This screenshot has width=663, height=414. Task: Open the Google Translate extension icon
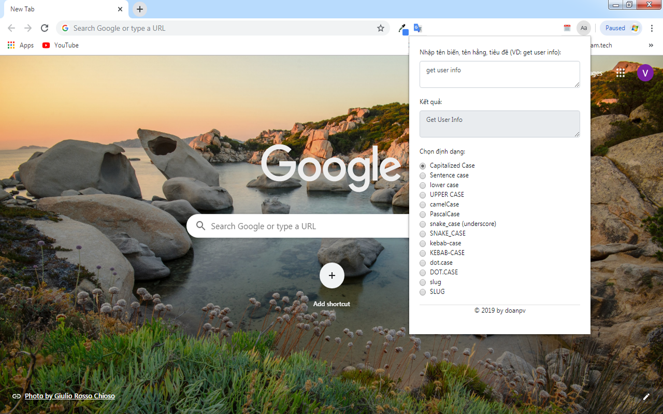click(x=417, y=28)
